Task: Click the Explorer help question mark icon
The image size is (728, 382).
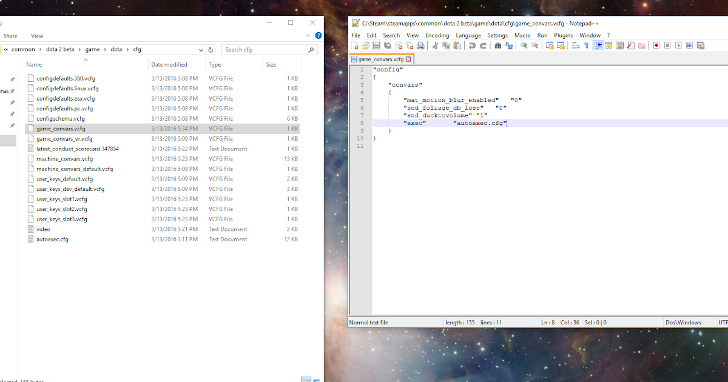Action: [318, 36]
